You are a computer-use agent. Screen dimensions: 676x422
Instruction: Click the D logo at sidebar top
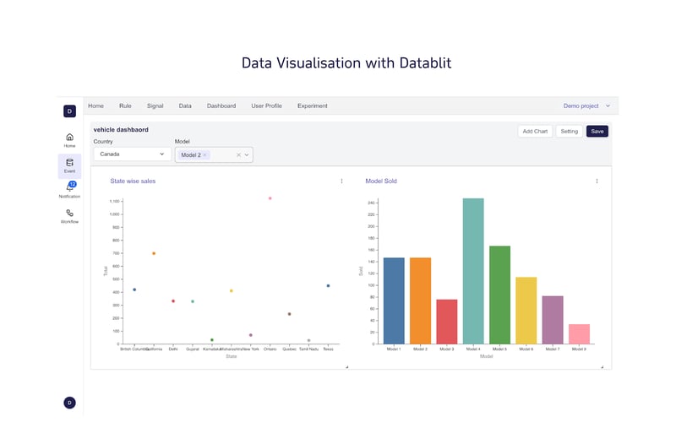[69, 111]
